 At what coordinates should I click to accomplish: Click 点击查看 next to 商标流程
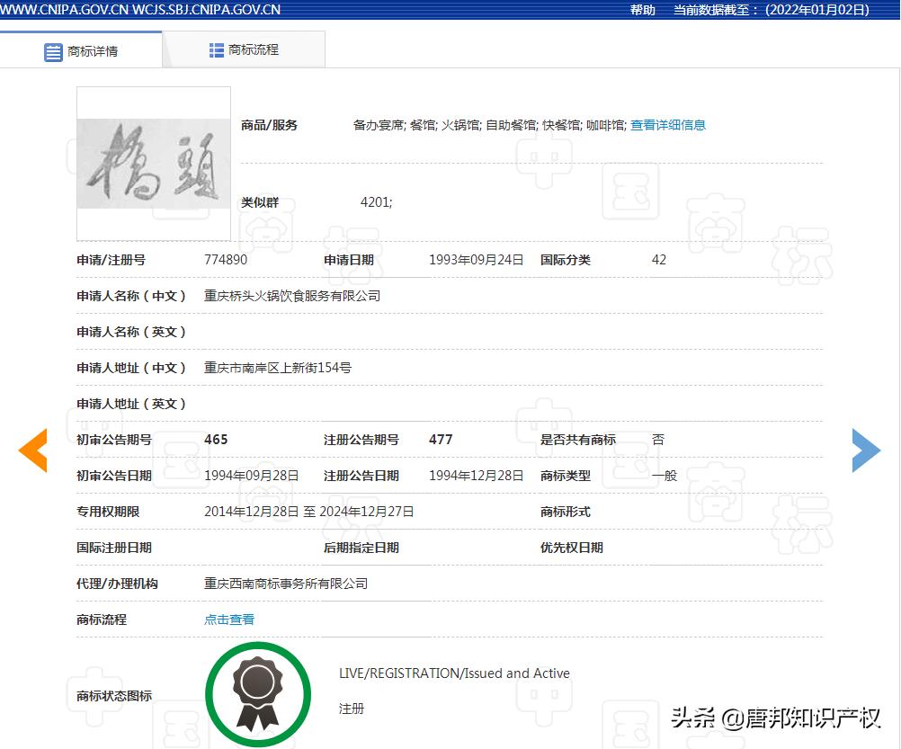[x=228, y=619]
